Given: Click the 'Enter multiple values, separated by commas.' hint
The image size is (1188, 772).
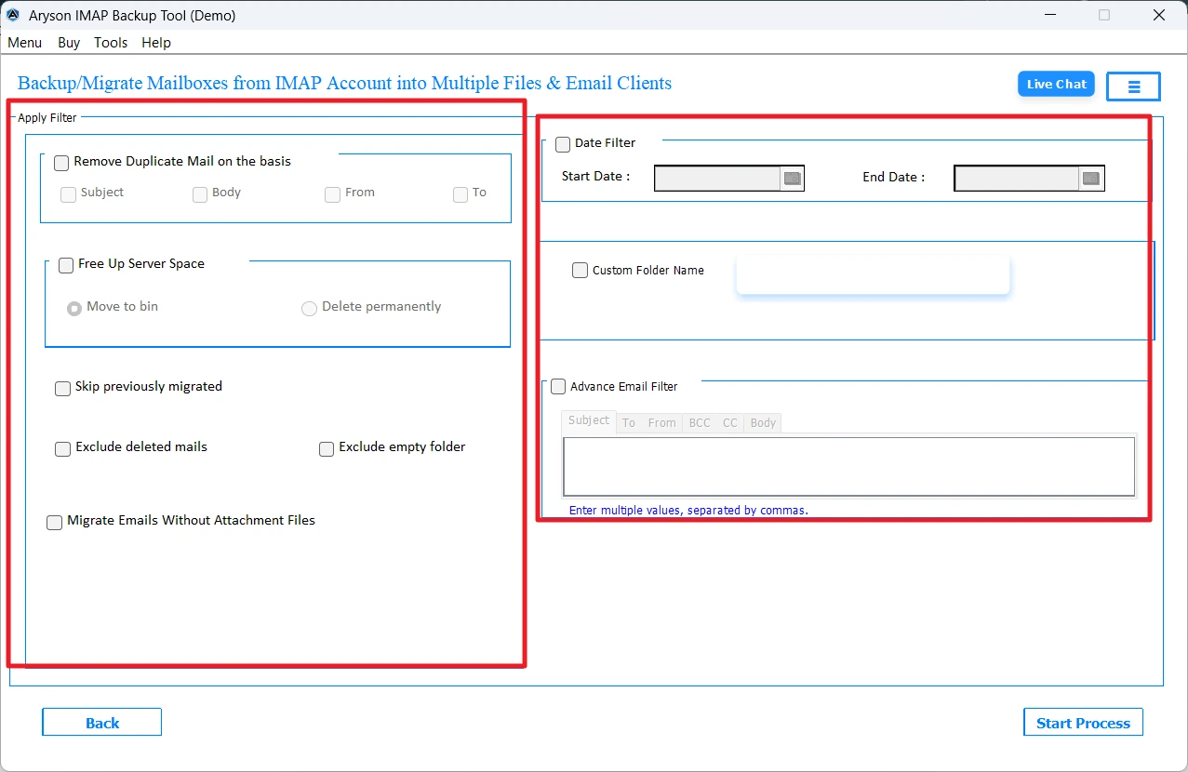Looking at the screenshot, I should coord(688,510).
